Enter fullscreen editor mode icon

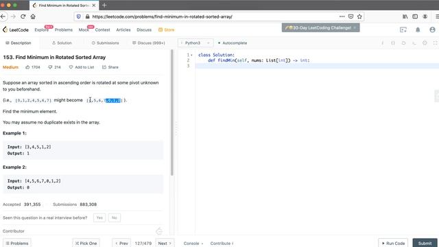435,43
